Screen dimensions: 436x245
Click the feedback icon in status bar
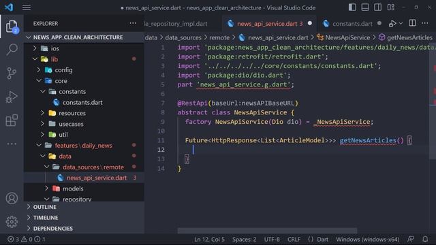click(x=410, y=239)
